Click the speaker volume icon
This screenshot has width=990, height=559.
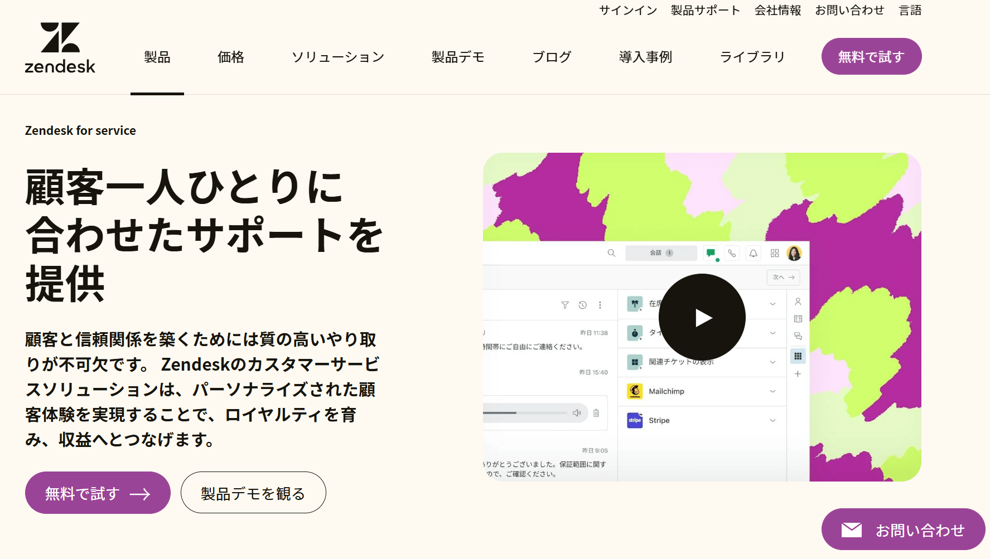(x=577, y=413)
